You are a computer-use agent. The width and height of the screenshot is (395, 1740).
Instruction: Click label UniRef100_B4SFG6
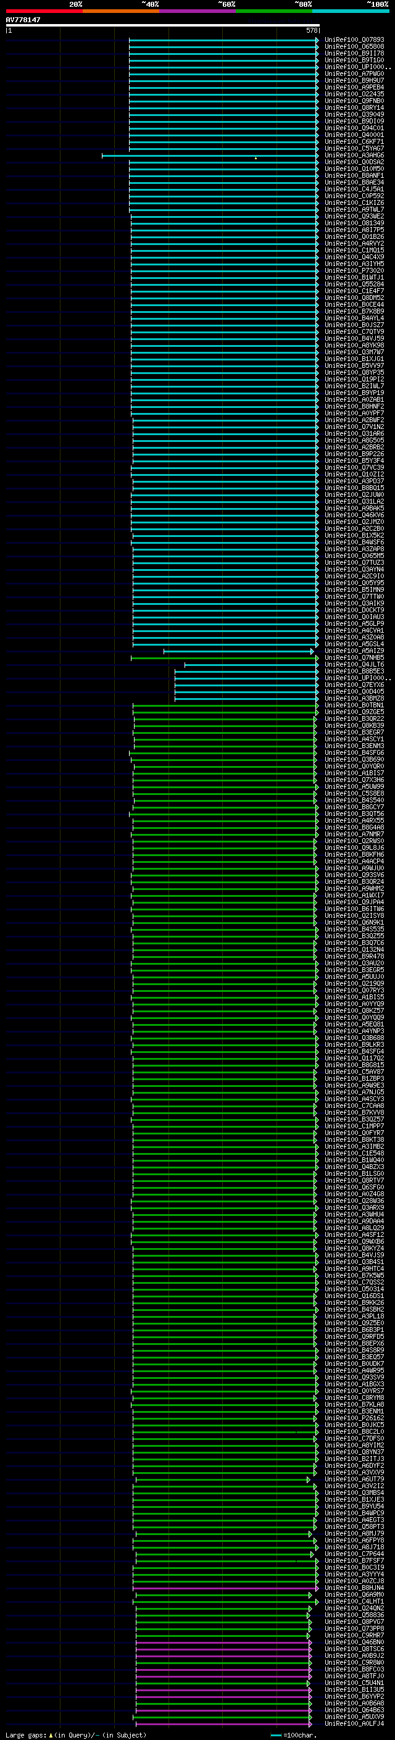tap(354, 752)
